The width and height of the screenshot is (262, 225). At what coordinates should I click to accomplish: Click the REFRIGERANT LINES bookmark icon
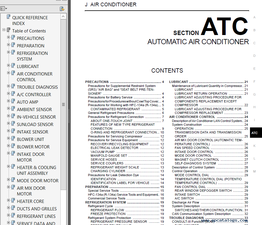(13, 215)
